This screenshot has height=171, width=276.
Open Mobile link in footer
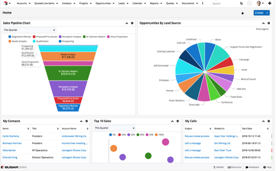pyautogui.click(x=219, y=167)
